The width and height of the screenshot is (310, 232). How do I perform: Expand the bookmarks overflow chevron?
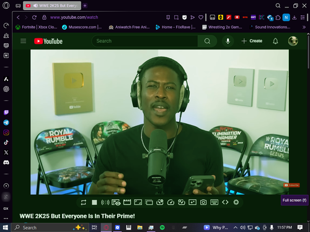304,27
